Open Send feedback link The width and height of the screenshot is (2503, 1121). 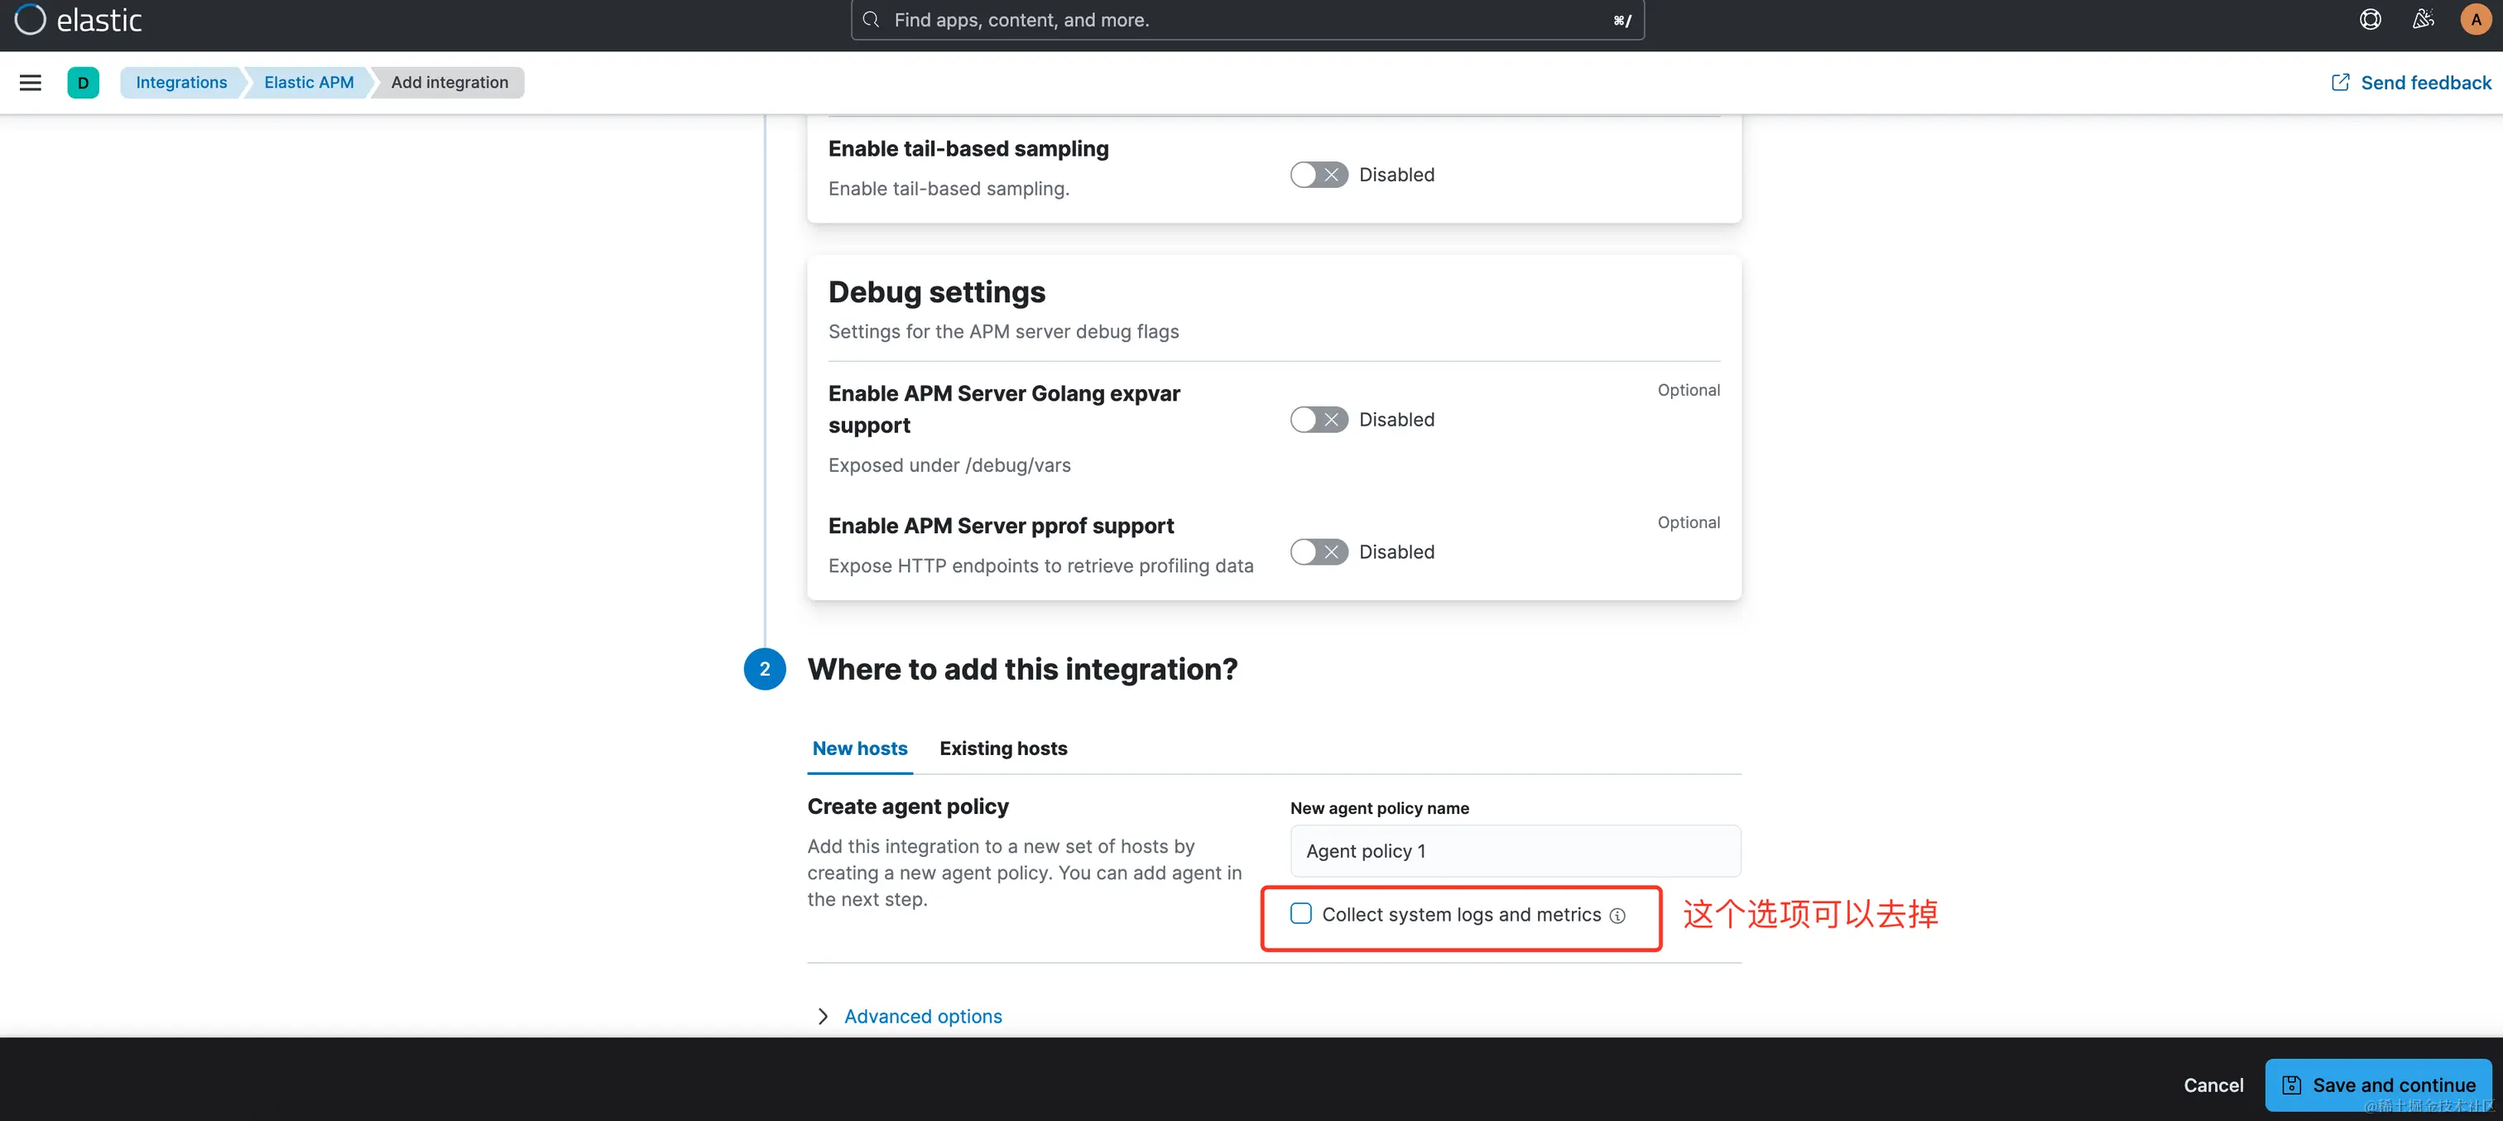tap(2410, 83)
